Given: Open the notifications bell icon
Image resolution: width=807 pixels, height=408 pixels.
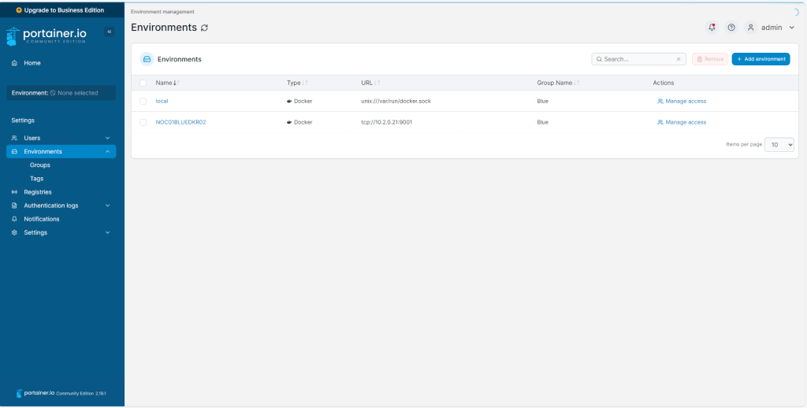Looking at the screenshot, I should pos(712,28).
